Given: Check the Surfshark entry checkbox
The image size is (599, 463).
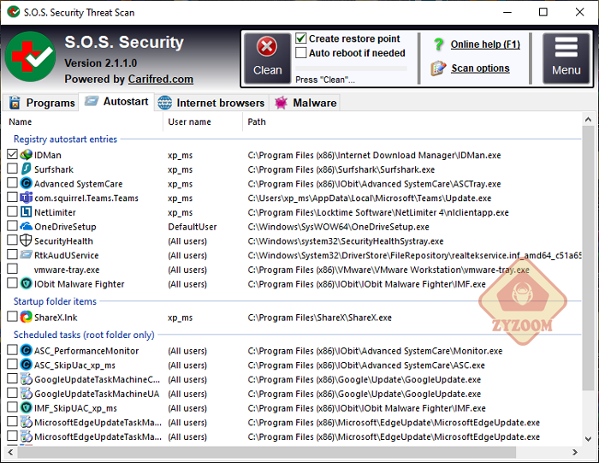Looking at the screenshot, I should tap(12, 168).
